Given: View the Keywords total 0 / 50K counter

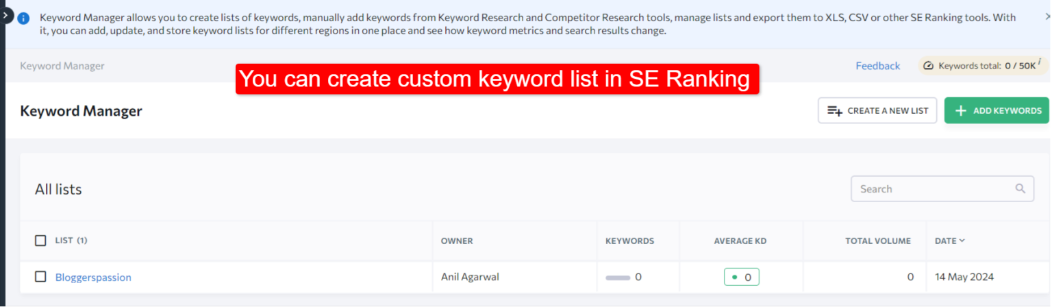Looking at the screenshot, I should tap(984, 66).
